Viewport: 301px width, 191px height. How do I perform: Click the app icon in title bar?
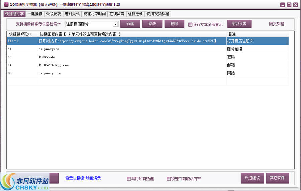6,4
